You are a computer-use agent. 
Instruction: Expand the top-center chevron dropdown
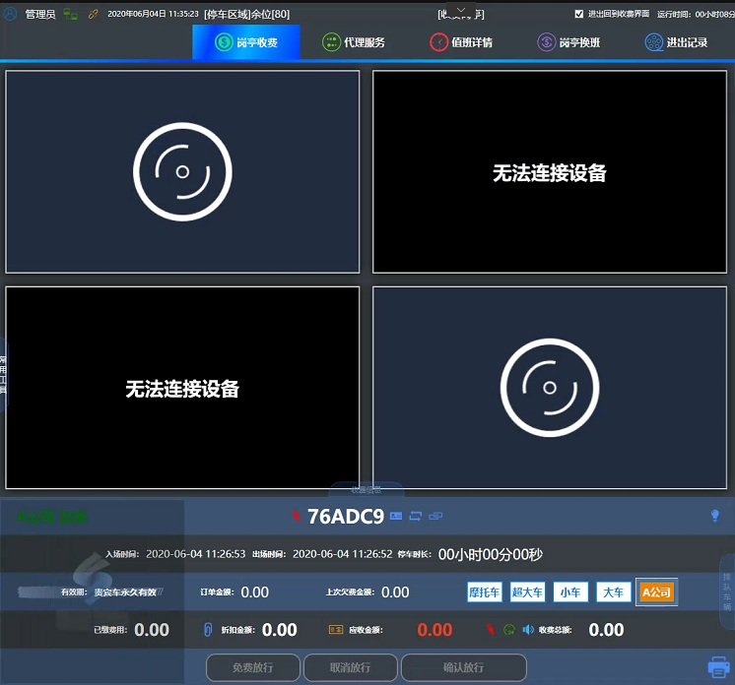coord(461,10)
